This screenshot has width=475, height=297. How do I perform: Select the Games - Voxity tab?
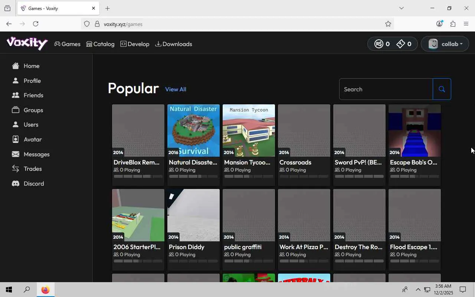click(x=58, y=8)
